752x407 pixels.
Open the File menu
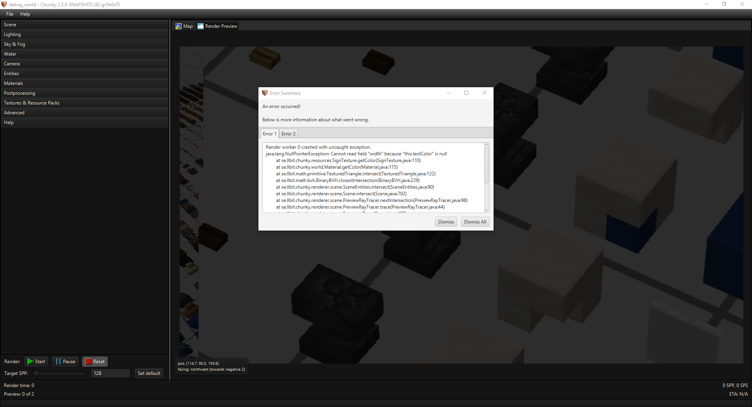point(9,14)
